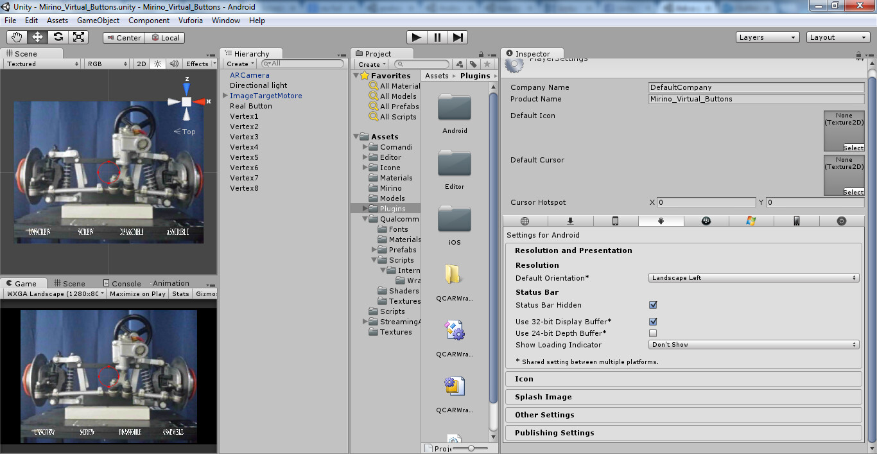Screen dimensions: 877x454
Task: Switch player settings to the iOS platform icon
Action: tap(615, 220)
